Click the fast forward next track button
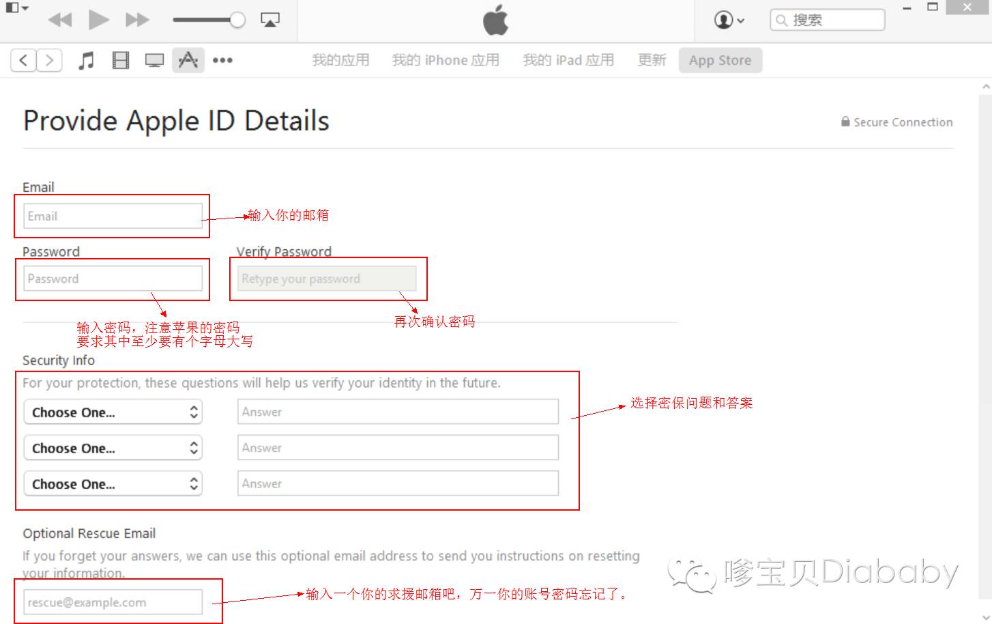Viewport: 992px width, 624px height. pos(137,20)
